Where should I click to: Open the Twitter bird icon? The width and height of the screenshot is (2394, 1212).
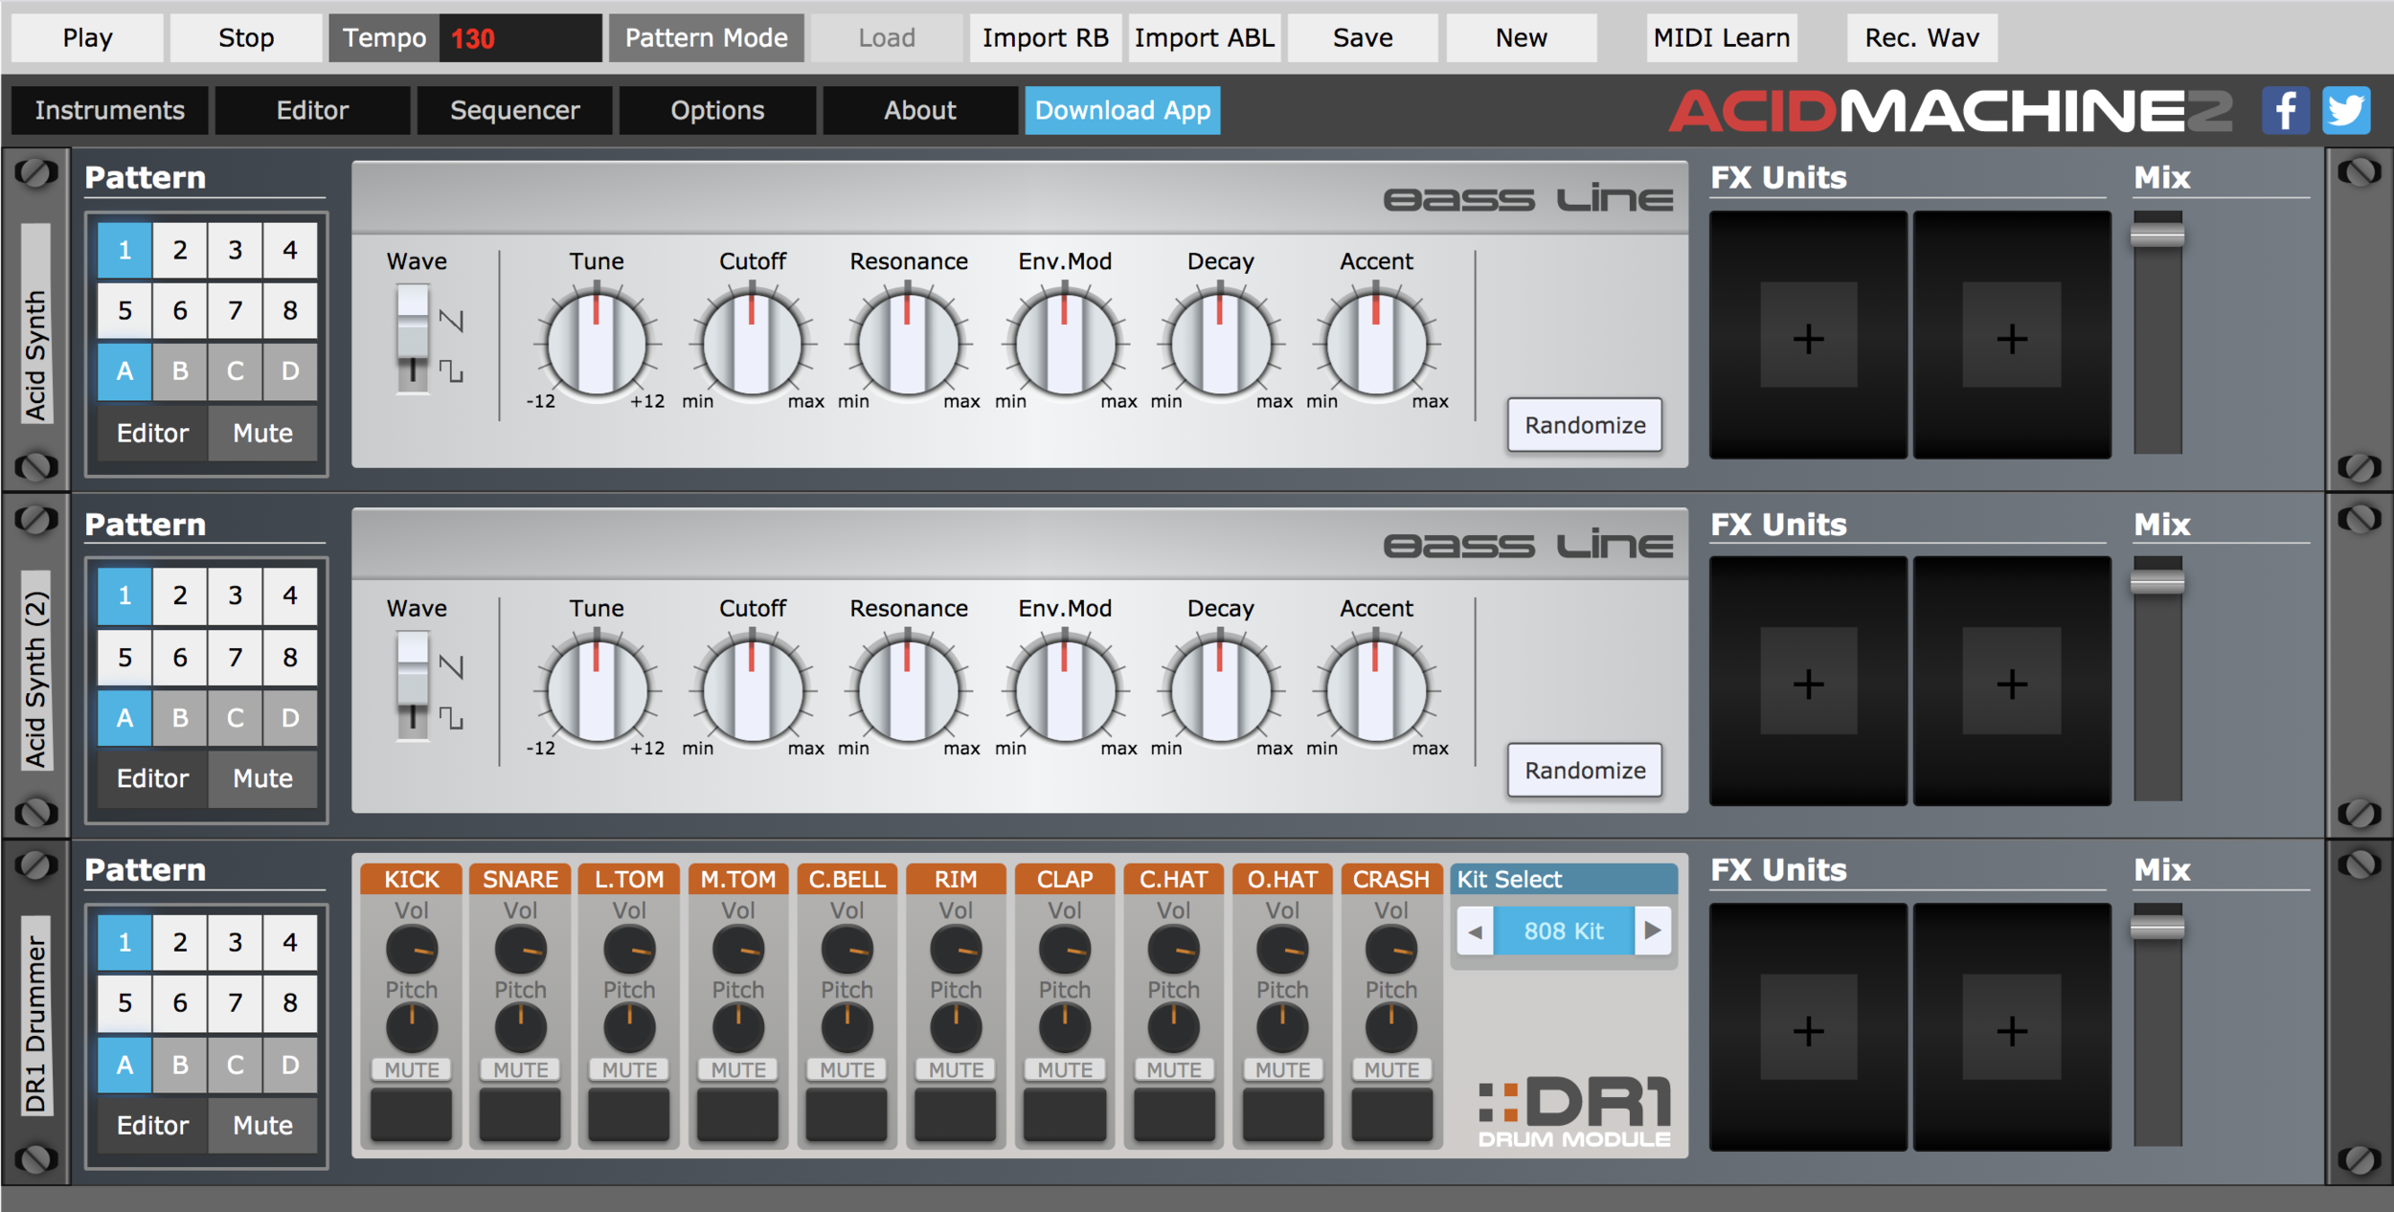point(2346,110)
